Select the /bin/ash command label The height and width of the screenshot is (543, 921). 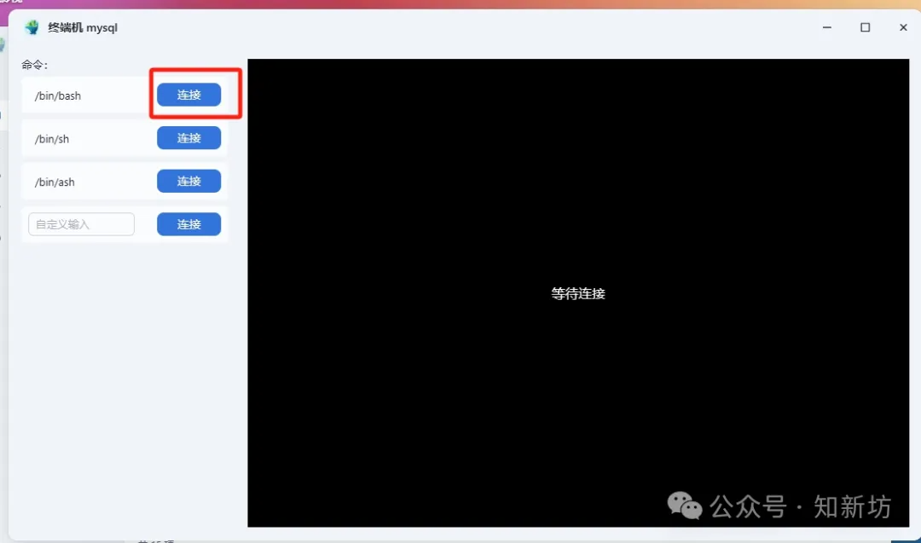click(x=55, y=182)
